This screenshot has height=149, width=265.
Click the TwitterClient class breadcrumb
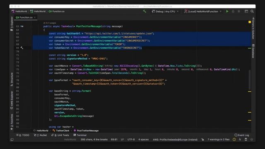pyautogui.click(x=61, y=131)
